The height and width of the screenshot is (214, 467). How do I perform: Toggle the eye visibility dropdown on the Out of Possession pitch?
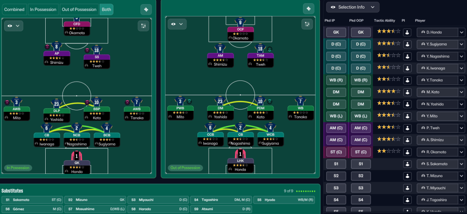177,24
